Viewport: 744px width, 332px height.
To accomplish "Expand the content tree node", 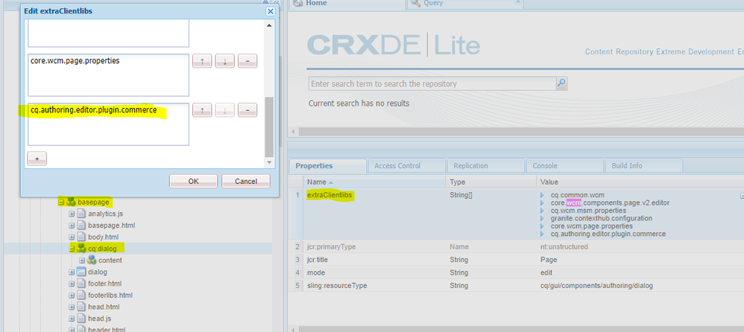I will click(x=82, y=260).
